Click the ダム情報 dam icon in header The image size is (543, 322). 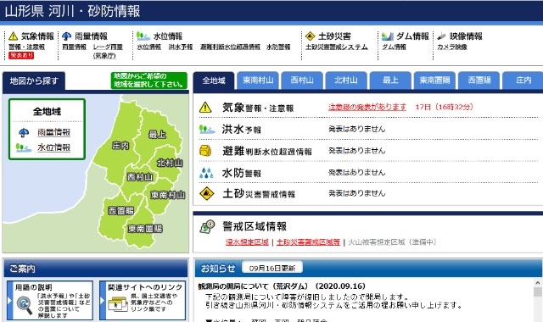[388, 36]
